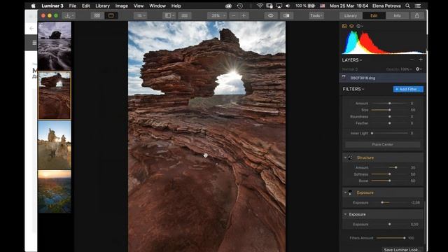Select the aerial sunset landscape thumbnail
Viewport: 448px width, 252px height.
(x=55, y=191)
